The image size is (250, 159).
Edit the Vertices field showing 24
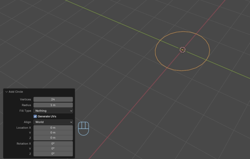click(53, 99)
